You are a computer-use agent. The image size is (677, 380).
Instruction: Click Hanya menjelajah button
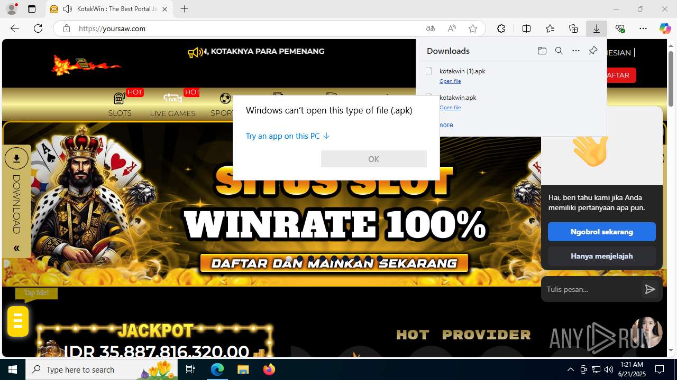tap(602, 256)
